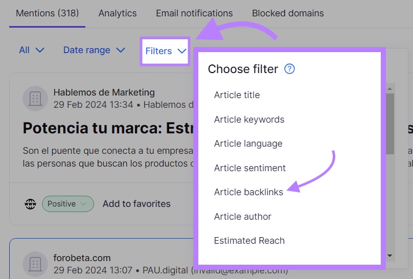Screen dimensions: 413x279
Task: Go to the Blocked domains tab
Action: coord(288,13)
